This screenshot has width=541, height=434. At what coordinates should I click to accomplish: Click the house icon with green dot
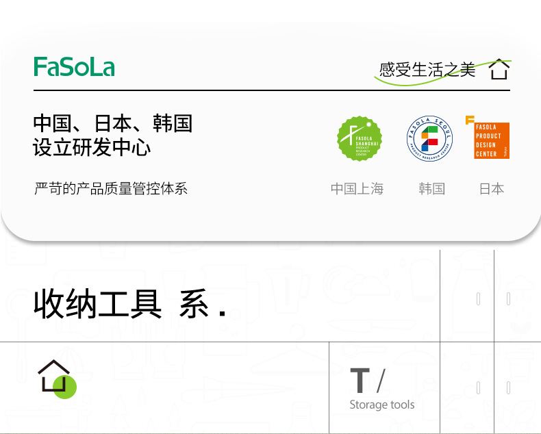(x=57, y=379)
